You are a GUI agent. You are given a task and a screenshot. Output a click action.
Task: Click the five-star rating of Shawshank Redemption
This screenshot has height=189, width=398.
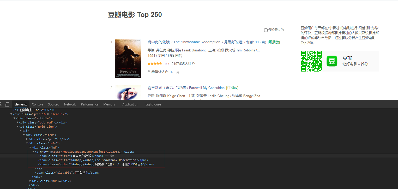pyautogui.click(x=155, y=64)
